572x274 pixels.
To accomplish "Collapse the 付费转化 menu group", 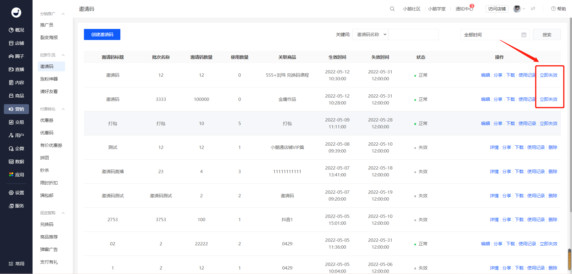I will (x=63, y=109).
